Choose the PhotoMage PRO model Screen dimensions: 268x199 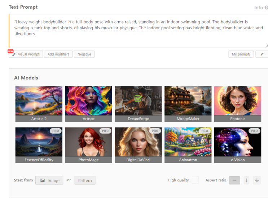point(88,145)
